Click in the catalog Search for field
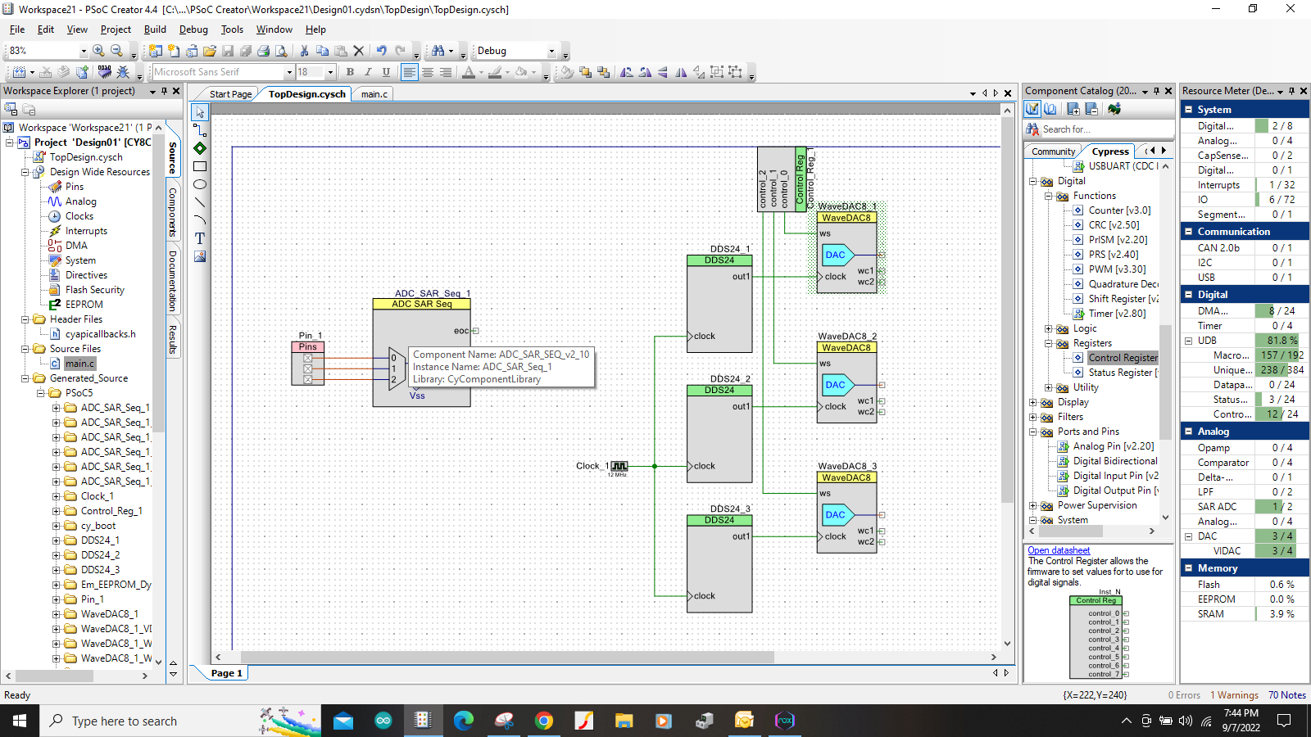 click(x=1106, y=129)
